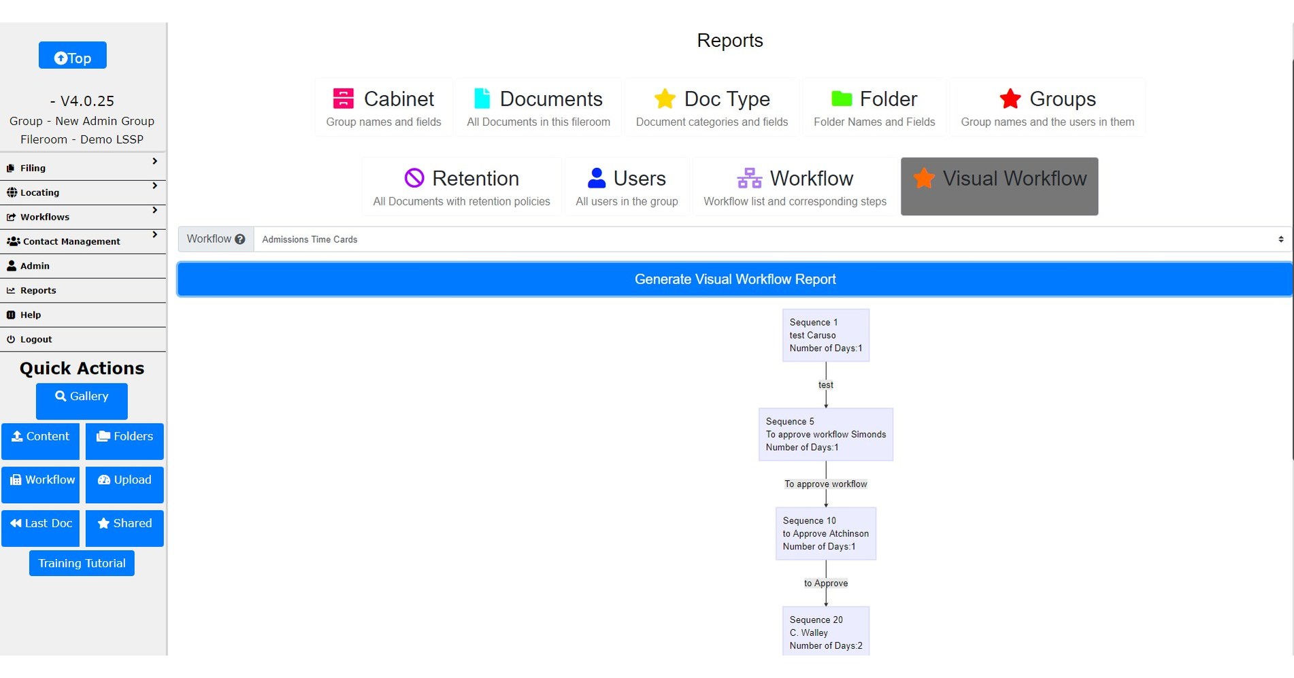Select the Logout menu item
1294x678 pixels.
(x=83, y=339)
